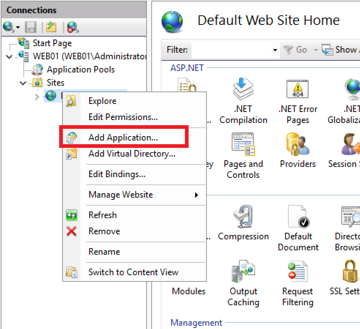The width and height of the screenshot is (360, 329).
Task: Click the Up folder toolbar icon
Action: [51, 27]
